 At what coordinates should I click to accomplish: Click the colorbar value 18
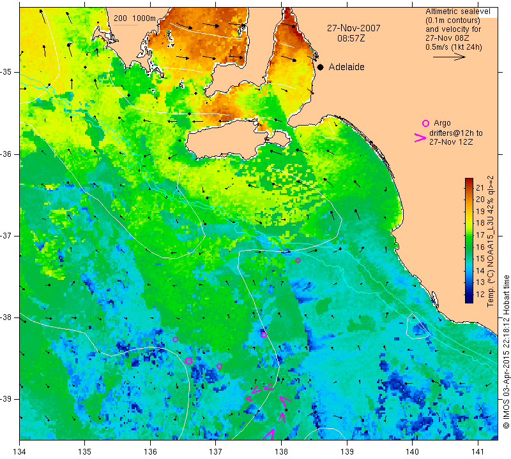click(x=480, y=223)
